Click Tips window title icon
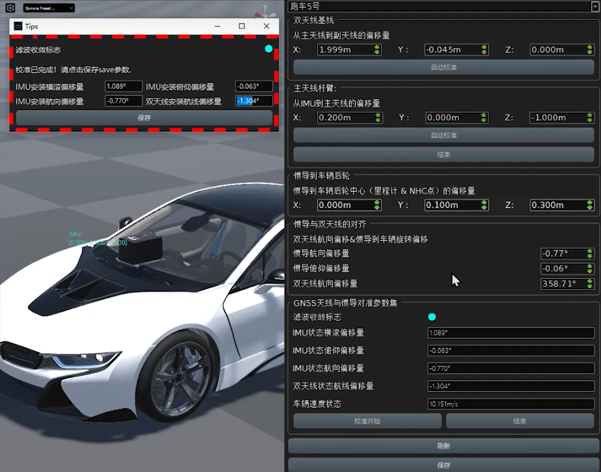 point(18,26)
